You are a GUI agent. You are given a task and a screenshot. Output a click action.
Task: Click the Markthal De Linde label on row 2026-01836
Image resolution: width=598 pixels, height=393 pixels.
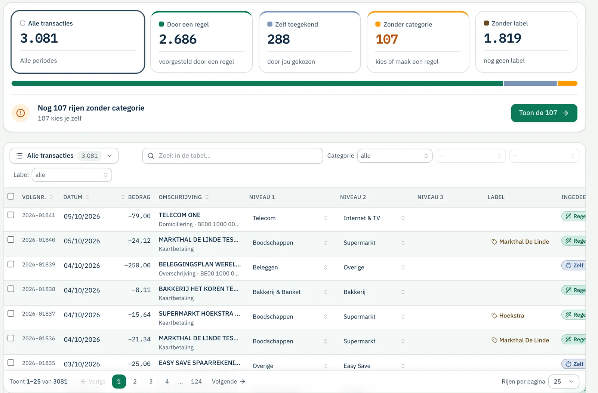pyautogui.click(x=520, y=340)
